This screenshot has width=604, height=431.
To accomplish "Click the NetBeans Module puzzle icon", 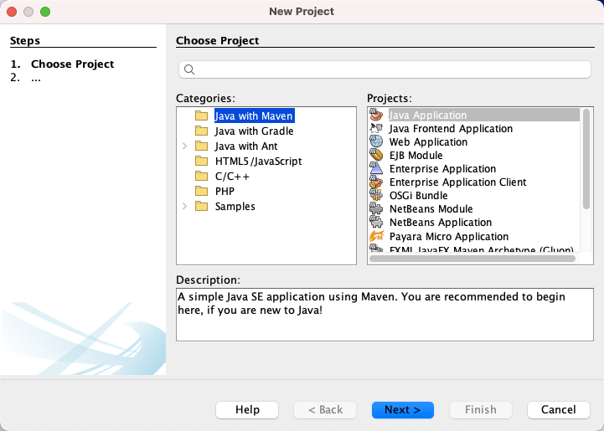I will 376,208.
